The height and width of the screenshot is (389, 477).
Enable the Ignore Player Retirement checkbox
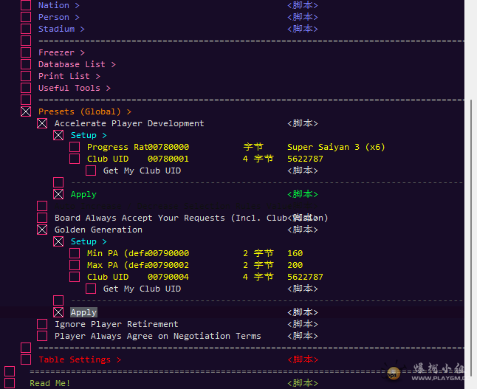click(x=42, y=324)
